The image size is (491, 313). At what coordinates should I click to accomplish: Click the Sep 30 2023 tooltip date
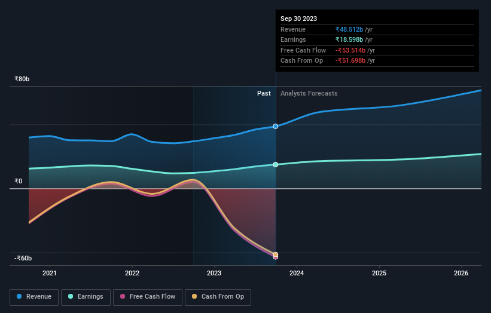click(x=299, y=19)
